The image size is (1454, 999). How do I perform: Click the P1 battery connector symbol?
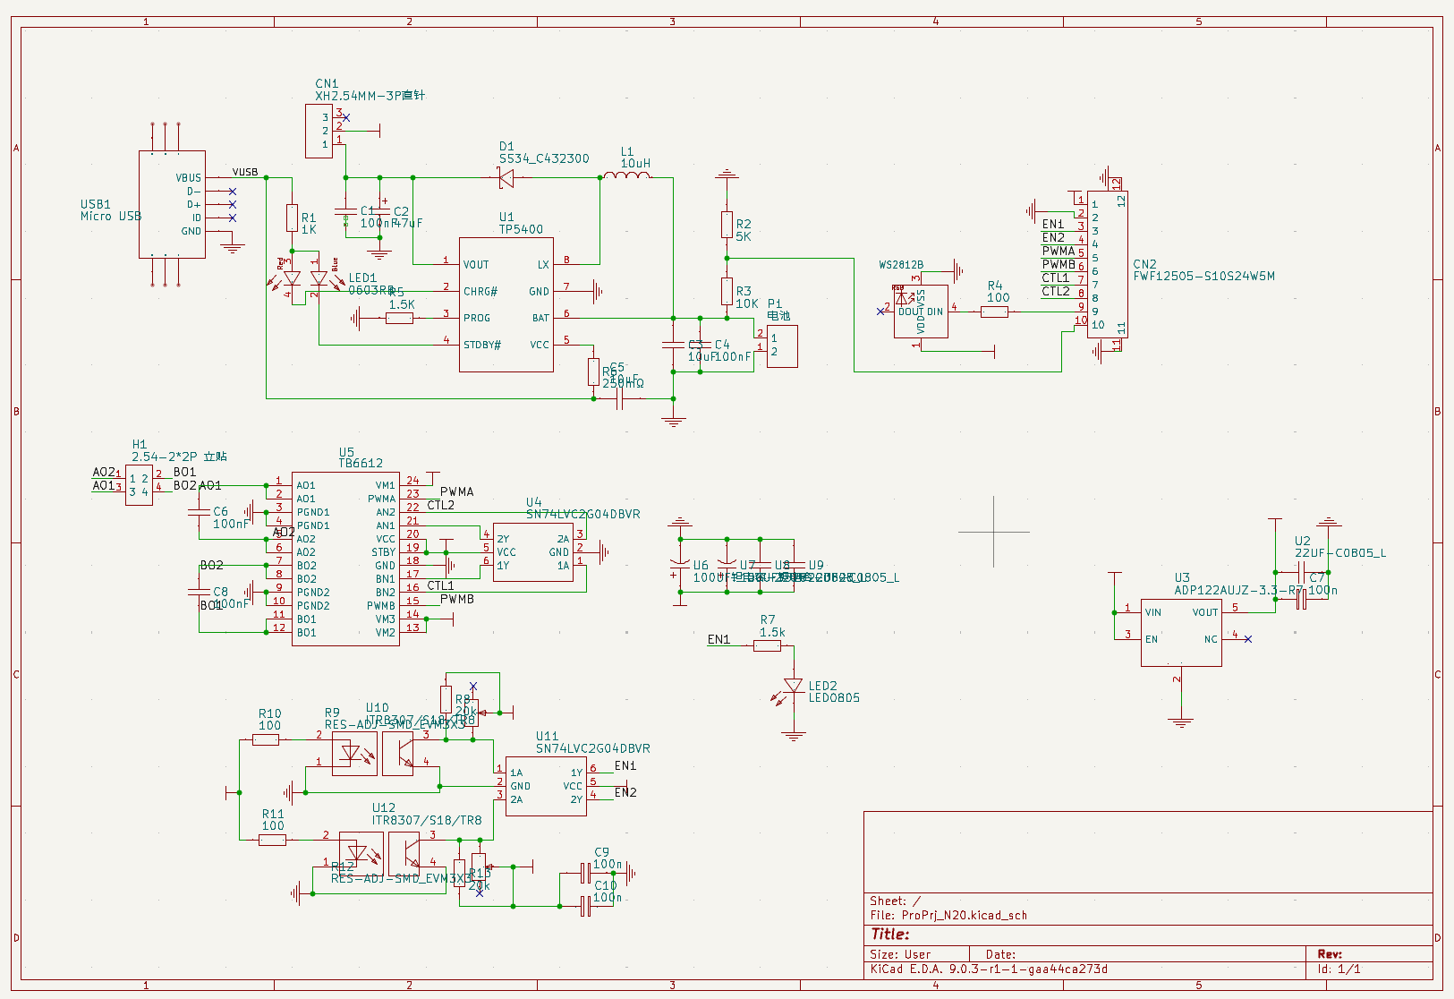pos(782,346)
